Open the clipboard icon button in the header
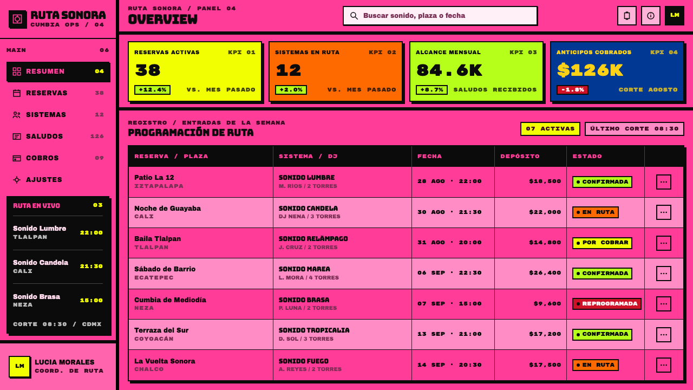Screen dimensions: 693x390 pos(627,16)
